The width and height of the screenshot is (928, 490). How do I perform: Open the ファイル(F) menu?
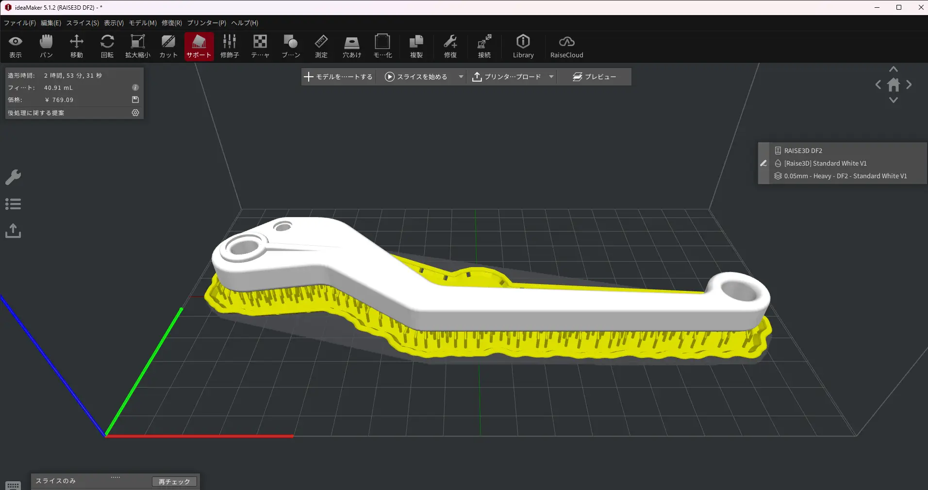20,23
